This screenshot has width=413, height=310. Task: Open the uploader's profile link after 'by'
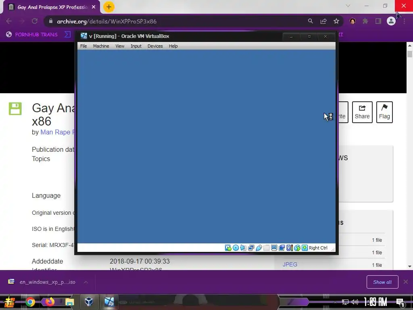coord(57,132)
